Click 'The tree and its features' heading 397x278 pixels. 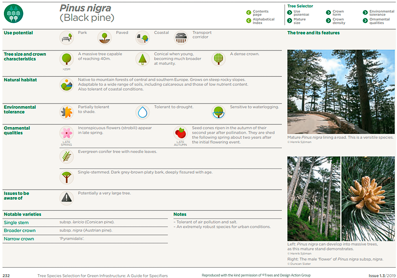(313, 33)
